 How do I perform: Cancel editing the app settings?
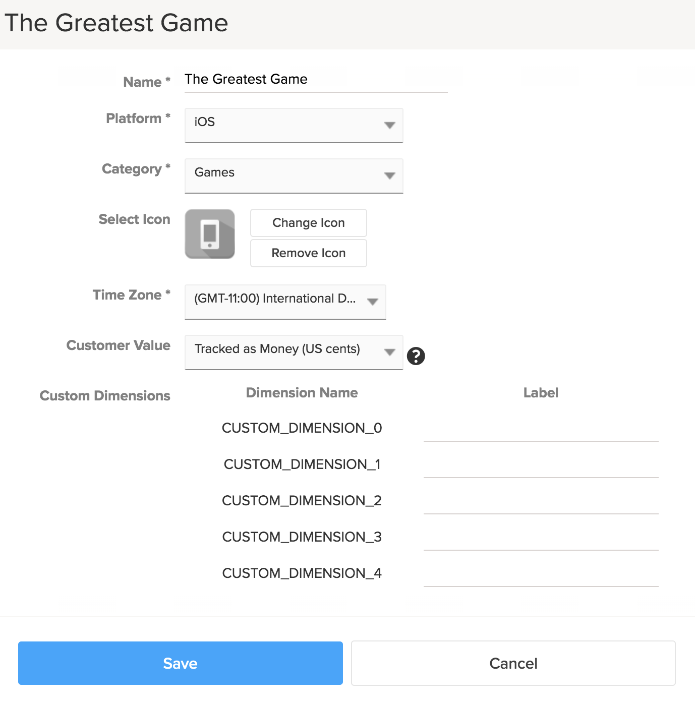pyautogui.click(x=513, y=663)
